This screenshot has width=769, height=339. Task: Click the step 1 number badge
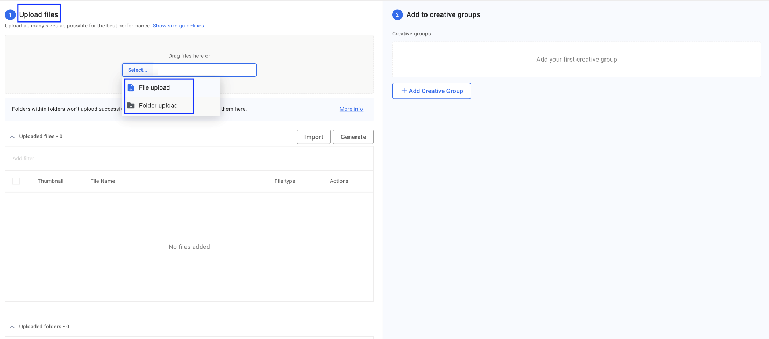(10, 15)
